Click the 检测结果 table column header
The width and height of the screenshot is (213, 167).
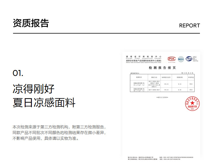[x=179, y=77]
